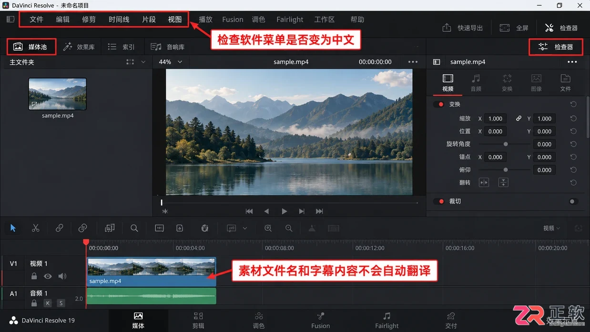
Task: Toggle the scale link chain between X and Y
Action: (x=519, y=119)
